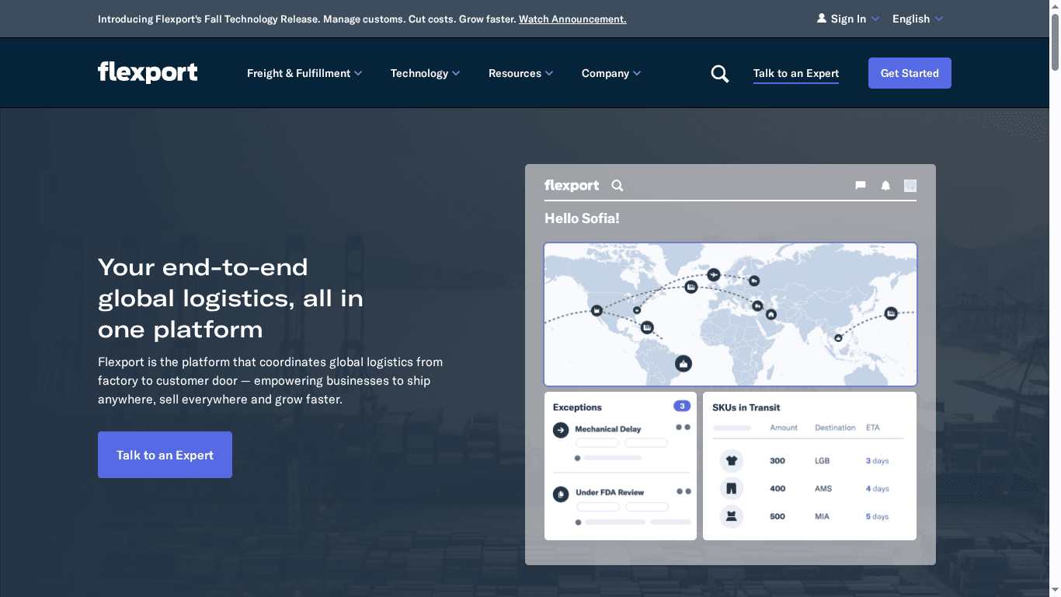Open the dashboard search magnifier icon
This screenshot has height=597, width=1061.
point(617,186)
